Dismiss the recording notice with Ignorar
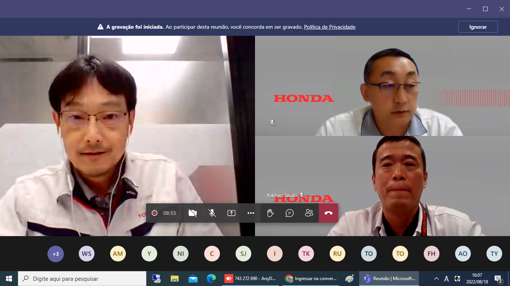 click(478, 27)
